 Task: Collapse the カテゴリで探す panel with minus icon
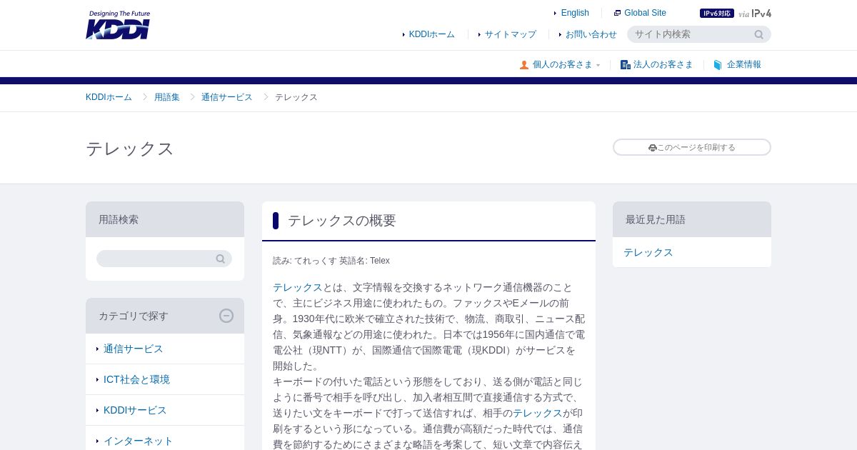(x=226, y=316)
